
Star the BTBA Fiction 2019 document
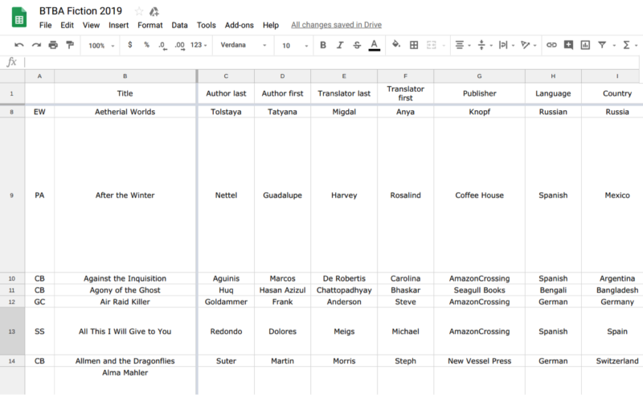pyautogui.click(x=139, y=11)
